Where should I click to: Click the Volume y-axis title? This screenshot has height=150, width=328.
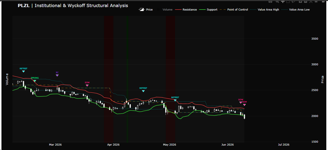click(x=7, y=79)
